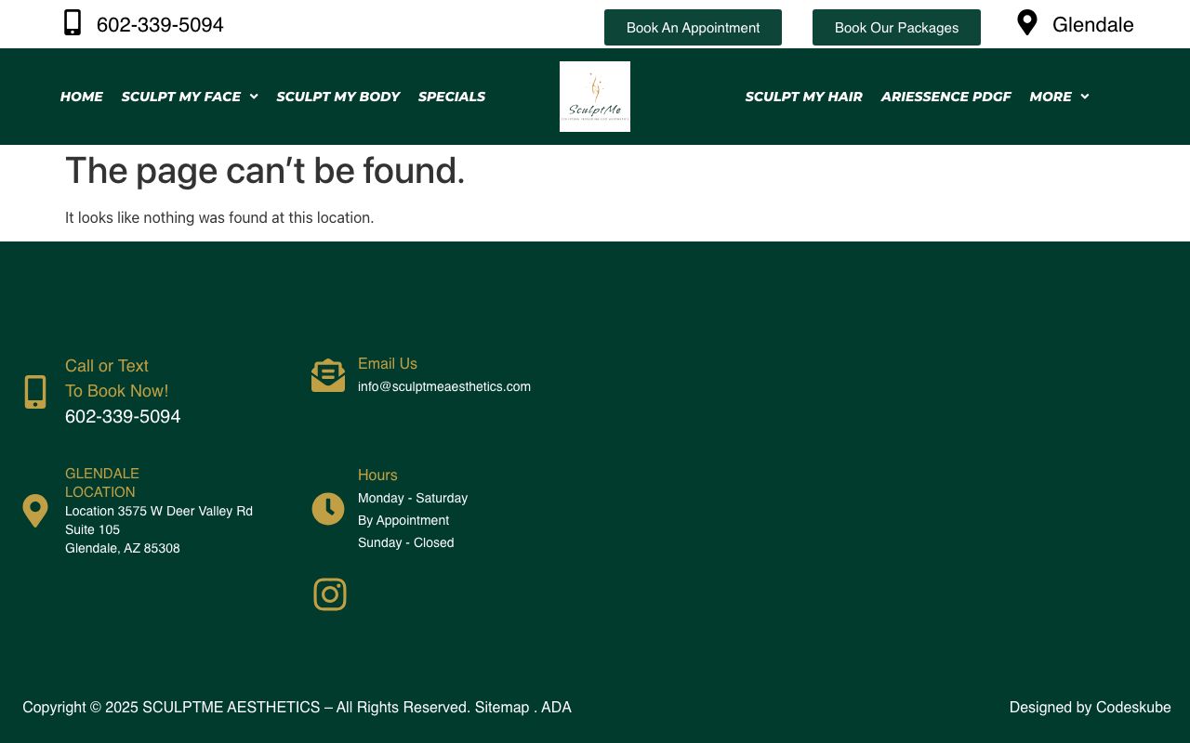Screen dimensions: 1190x743
Task: Click the gold clock Hours icon
Action: 328,509
